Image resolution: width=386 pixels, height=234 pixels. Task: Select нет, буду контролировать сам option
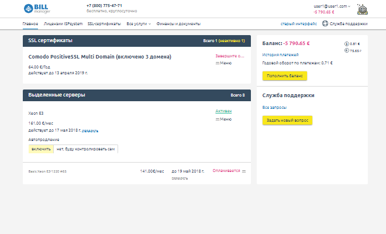pos(85,149)
